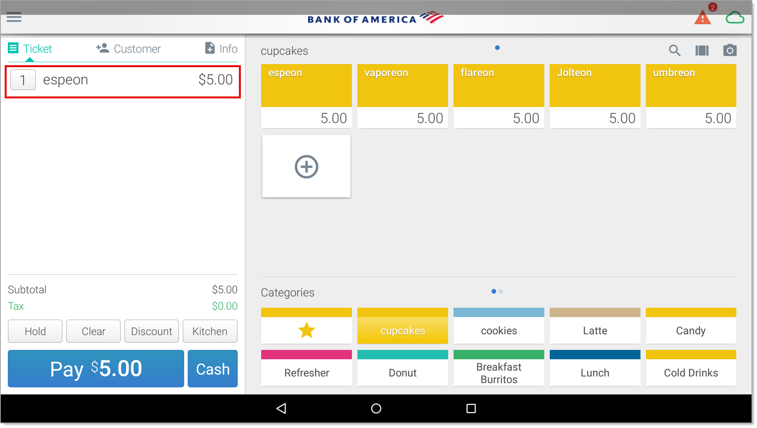The width and height of the screenshot is (757, 428).
Task: Pay $5.00 for the ticket
Action: pyautogui.click(x=96, y=369)
